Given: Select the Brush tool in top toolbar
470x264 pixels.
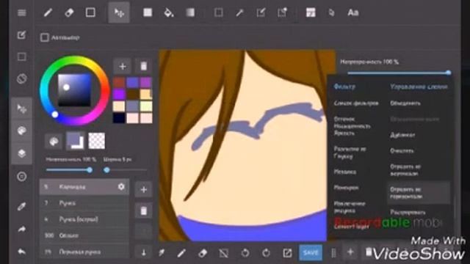Looking at the screenshot, I should 48,12.
